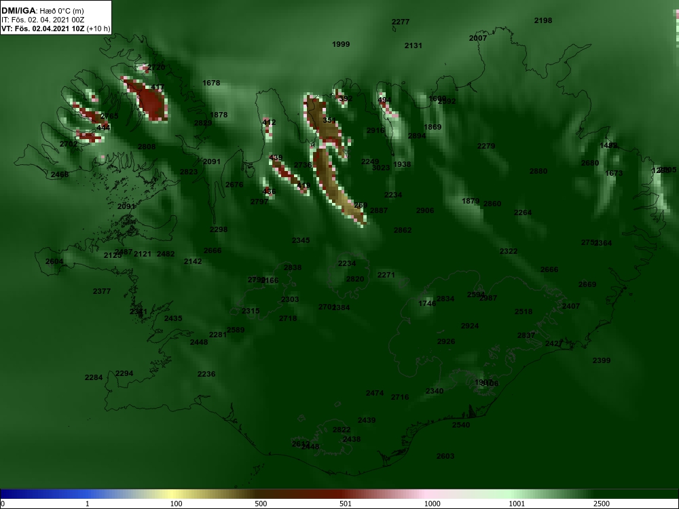This screenshot has width=679, height=509.
Task: Select the value 2702 on the map
Action: point(69,144)
